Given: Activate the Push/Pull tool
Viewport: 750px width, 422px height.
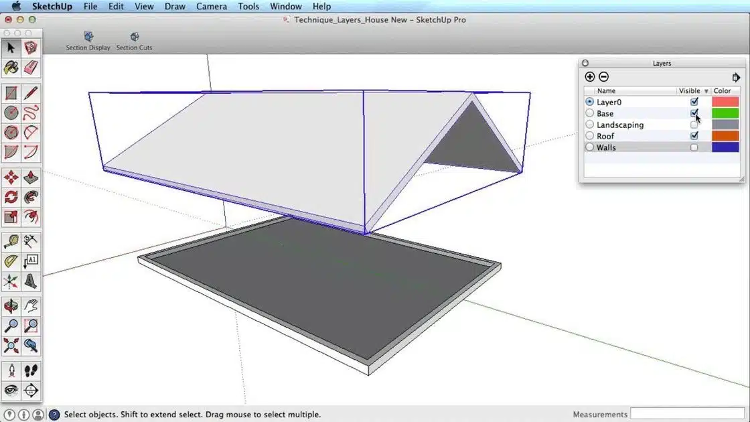Looking at the screenshot, I should tap(31, 178).
